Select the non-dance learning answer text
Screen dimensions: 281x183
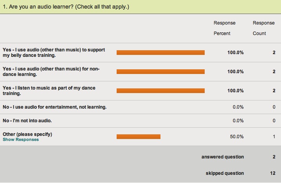point(51,72)
